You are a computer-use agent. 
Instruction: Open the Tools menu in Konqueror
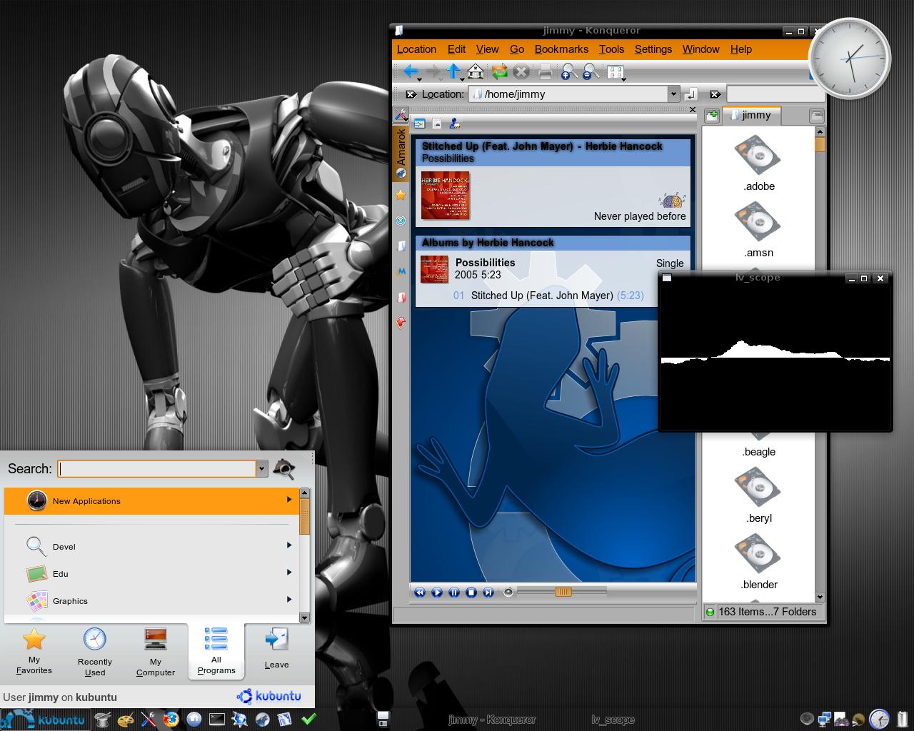tap(611, 49)
